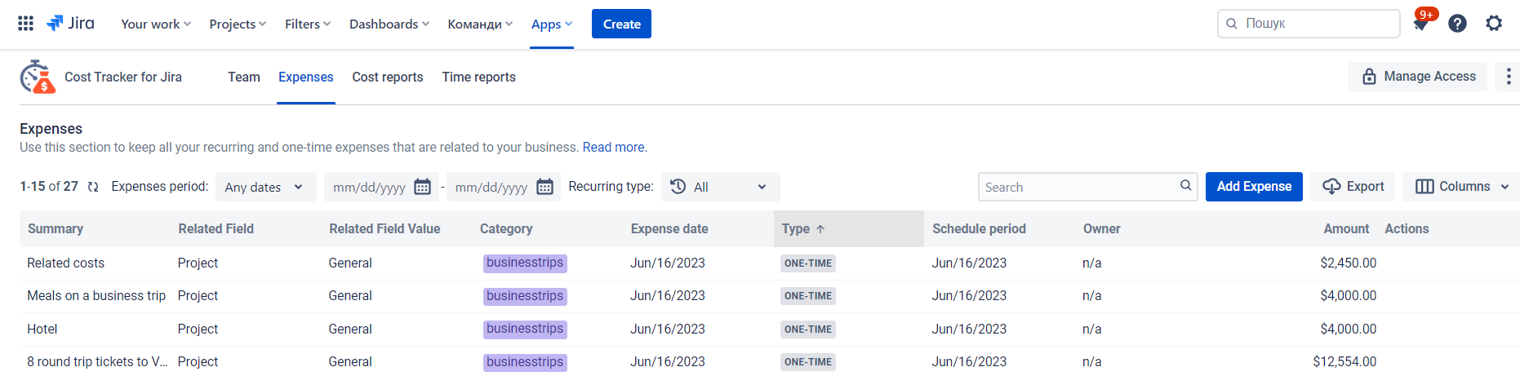Open the Your work dropdown menu
Image resolution: width=1520 pixels, height=376 pixels.
point(156,24)
